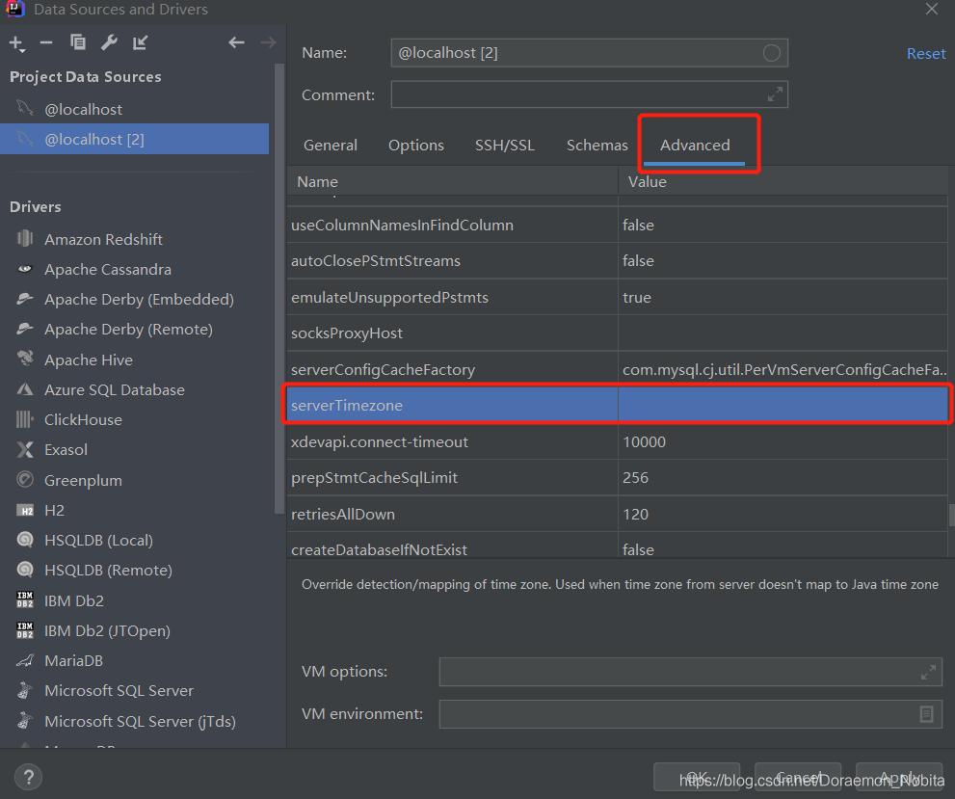Edit the retriesAllDown value 120
Viewport: 955px width, 799px height.
coord(783,514)
